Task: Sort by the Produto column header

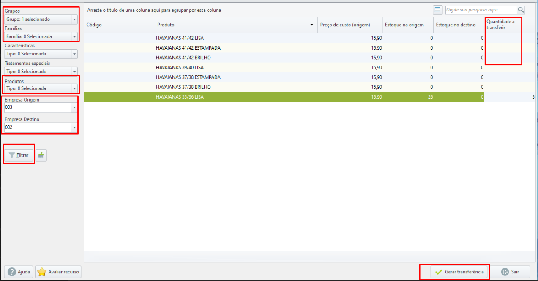Action: pos(236,25)
